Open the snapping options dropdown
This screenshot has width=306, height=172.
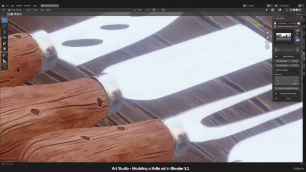[x=158, y=10]
